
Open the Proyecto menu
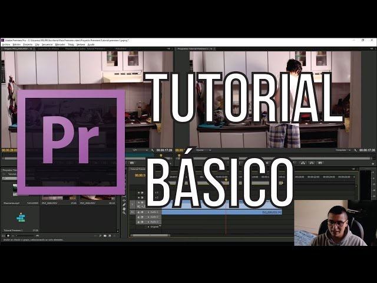pyautogui.click(x=28, y=45)
